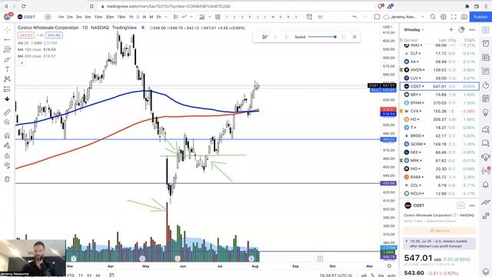Enter fullscreen mode
Screen dimensions: 492x277
pyautogui.click(x=454, y=17)
